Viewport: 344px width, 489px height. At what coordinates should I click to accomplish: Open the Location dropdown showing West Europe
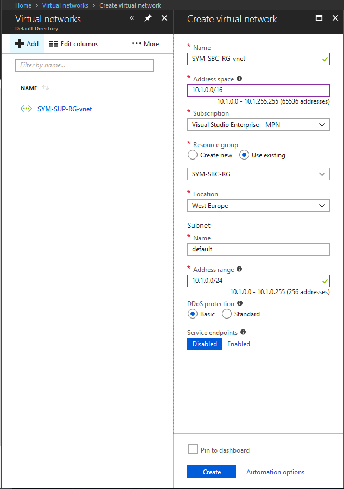click(x=258, y=206)
